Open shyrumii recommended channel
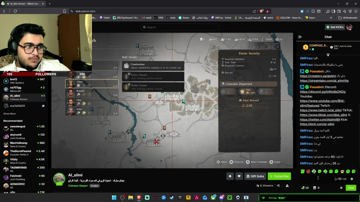This screenshot has height=202, width=360. coord(24,136)
